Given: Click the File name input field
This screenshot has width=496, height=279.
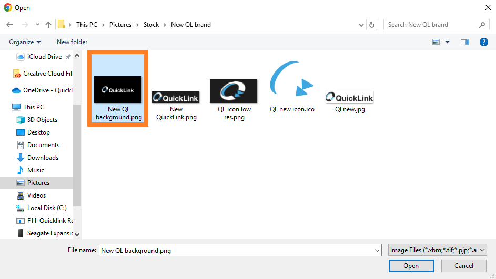Looking at the screenshot, I should (237, 250).
